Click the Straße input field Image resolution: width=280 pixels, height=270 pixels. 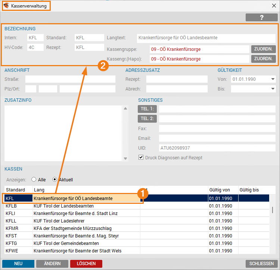pos(70,79)
